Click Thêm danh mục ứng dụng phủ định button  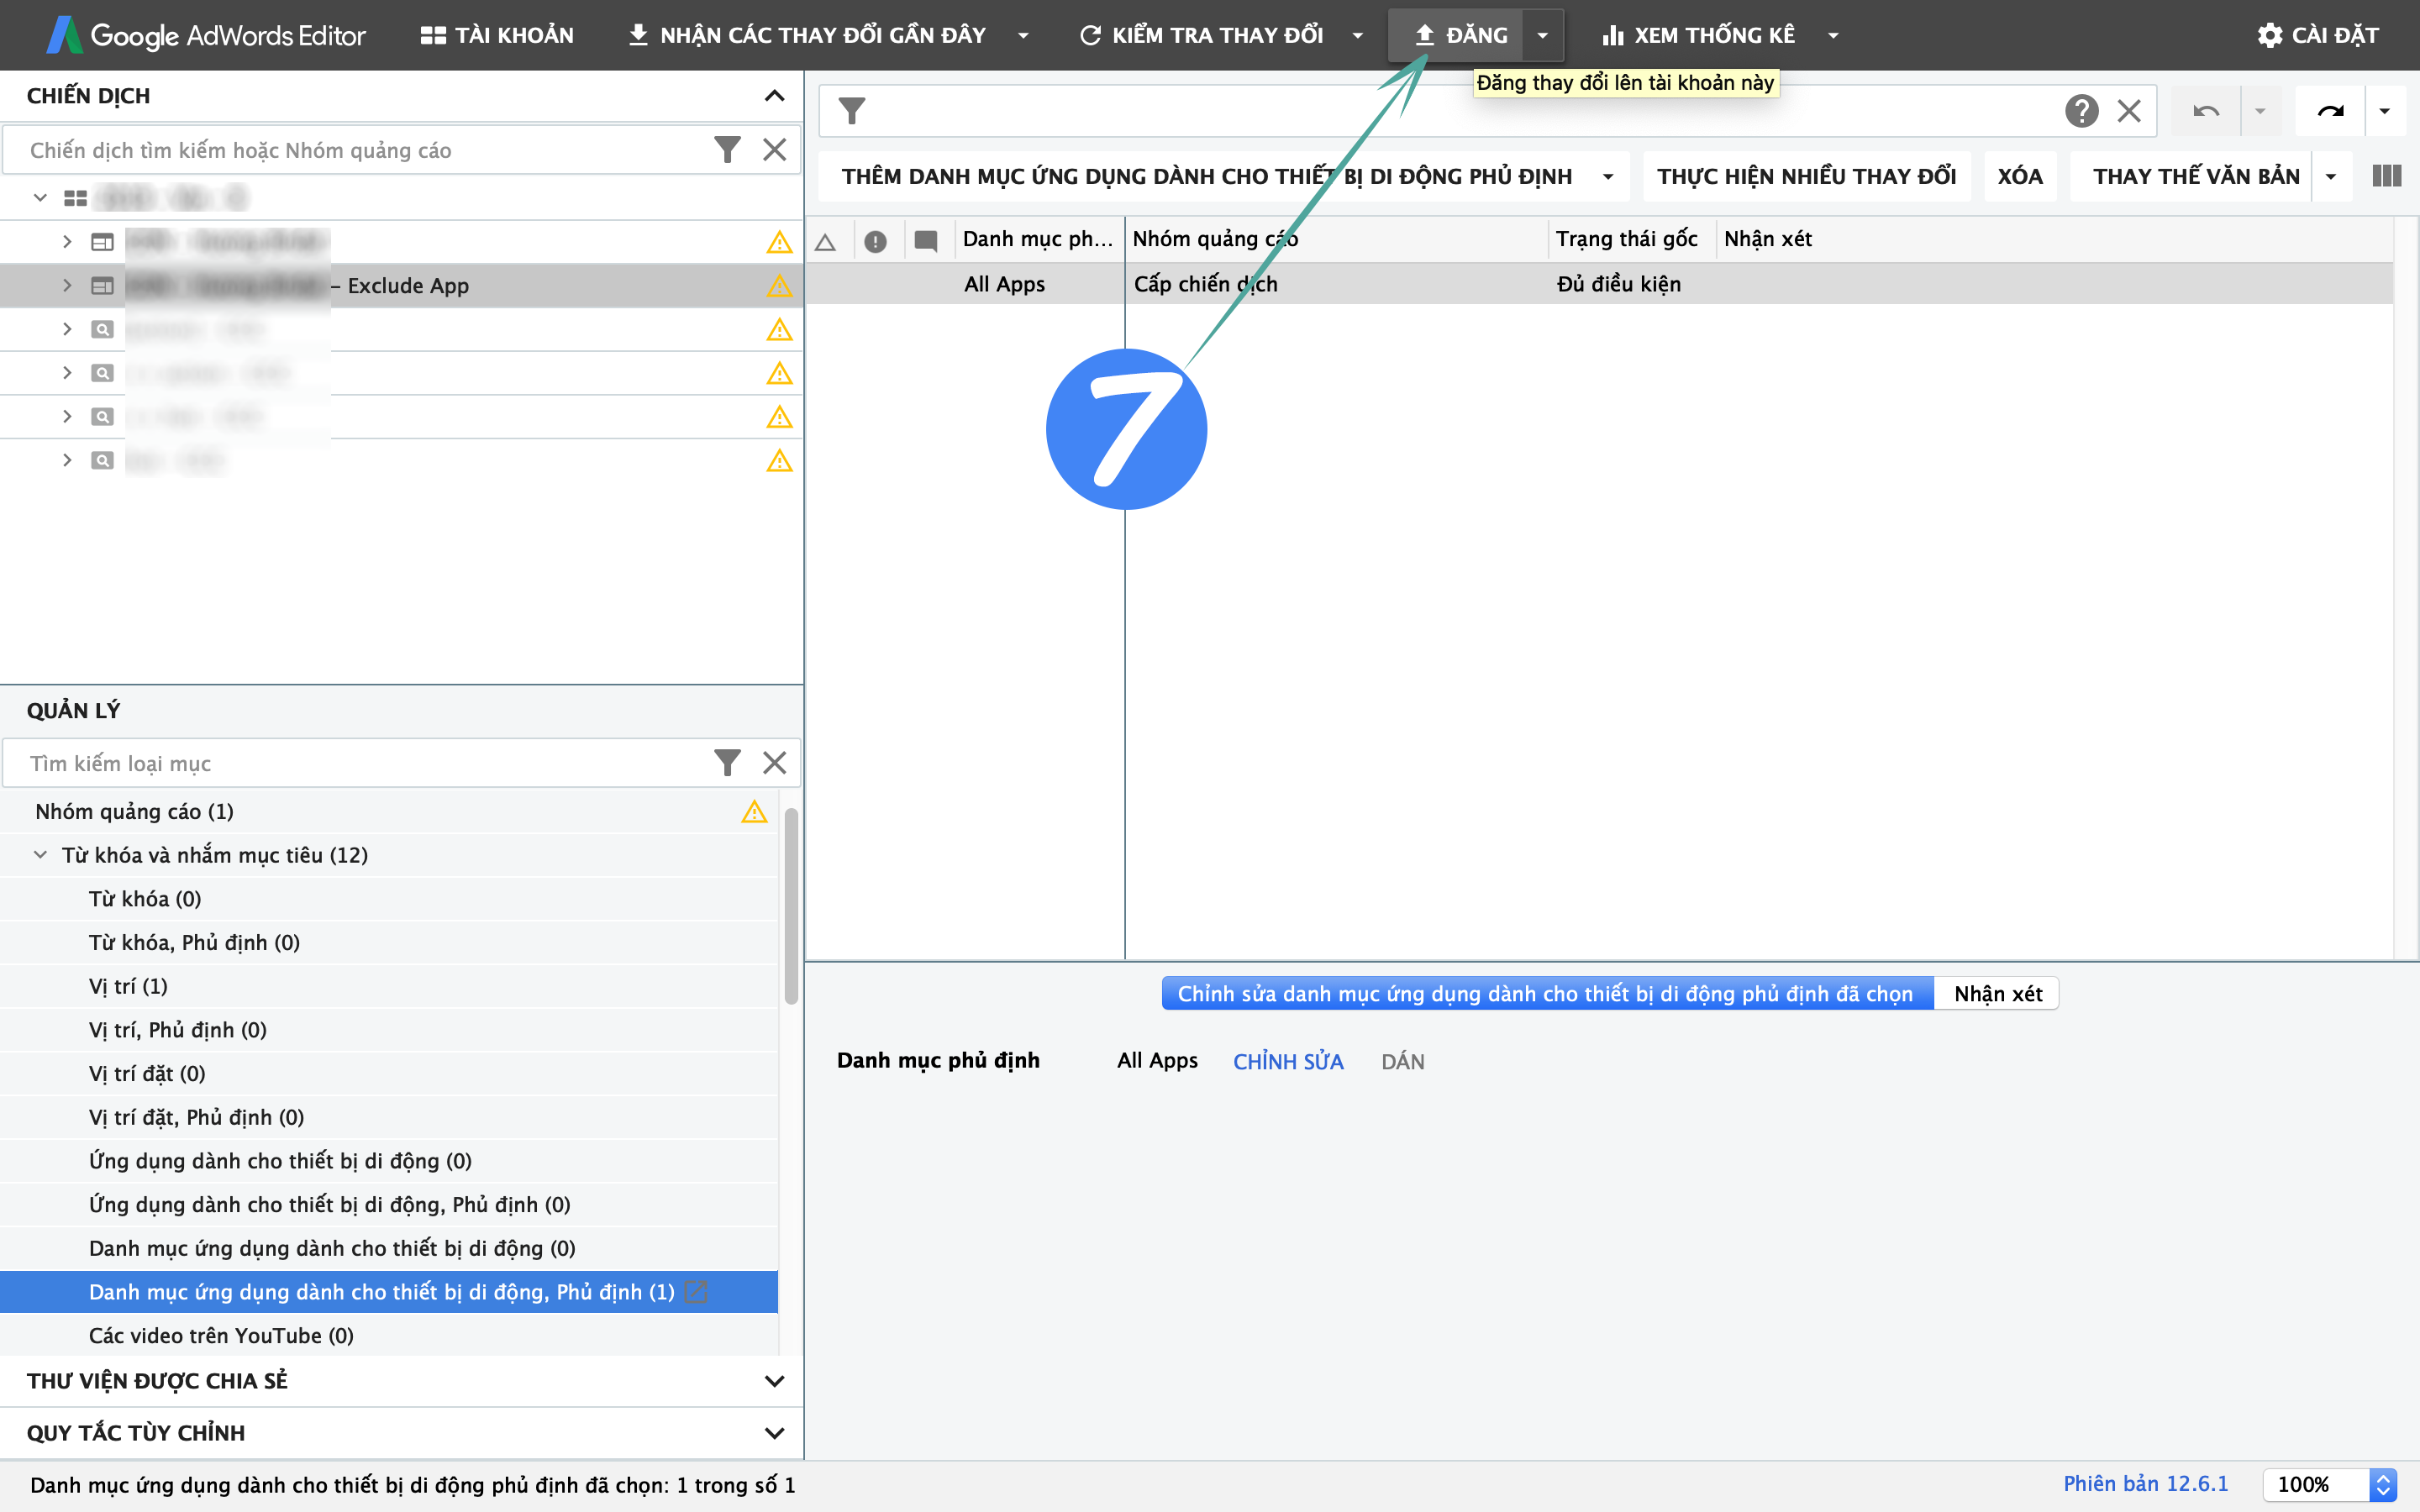(x=1207, y=176)
